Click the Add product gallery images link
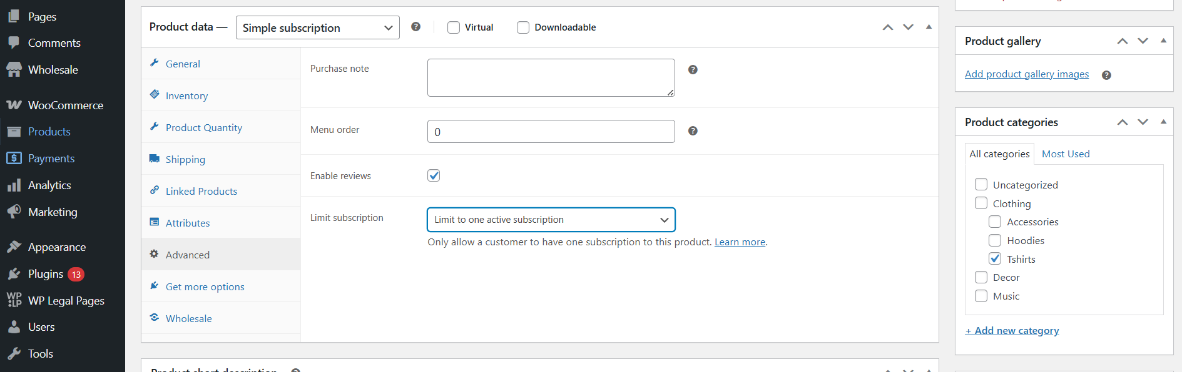The image size is (1182, 372). [x=1026, y=74]
